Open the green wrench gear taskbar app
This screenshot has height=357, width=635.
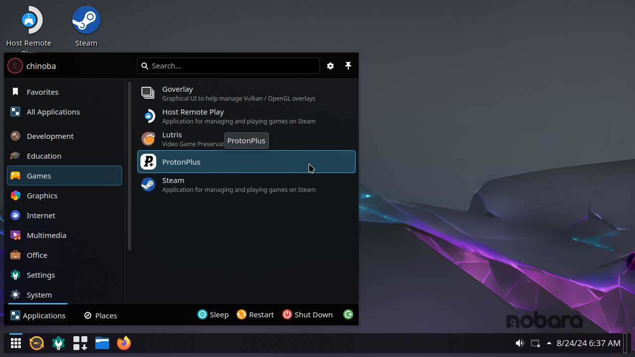click(x=59, y=343)
